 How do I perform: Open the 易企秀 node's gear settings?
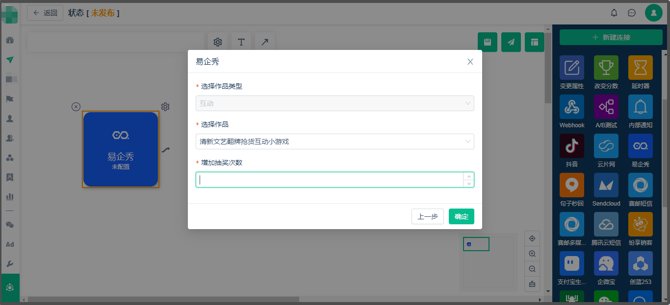click(x=165, y=107)
